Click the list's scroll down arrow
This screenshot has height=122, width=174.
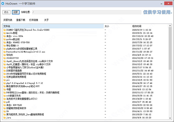170,118
